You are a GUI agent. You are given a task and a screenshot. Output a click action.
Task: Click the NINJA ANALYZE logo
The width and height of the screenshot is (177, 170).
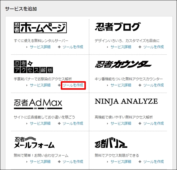(x=126, y=101)
